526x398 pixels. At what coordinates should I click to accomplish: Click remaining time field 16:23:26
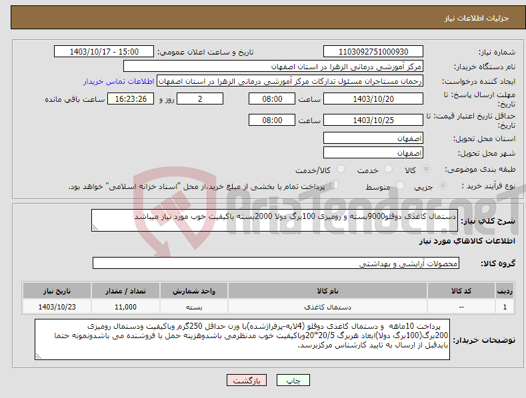tap(131, 99)
